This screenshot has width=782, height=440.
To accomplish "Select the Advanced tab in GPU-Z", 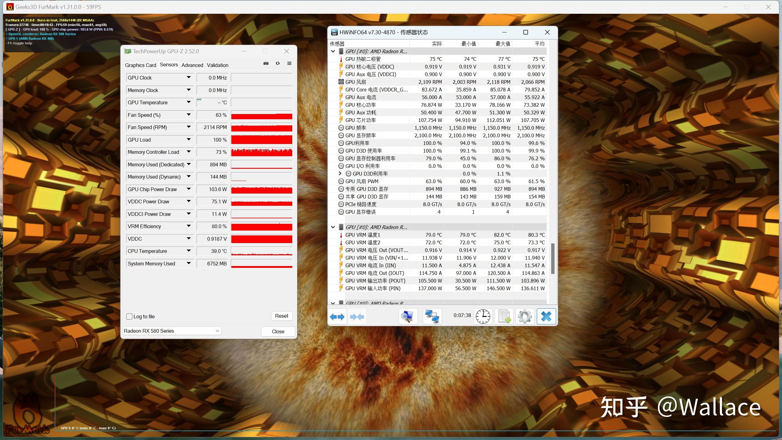I will click(192, 65).
